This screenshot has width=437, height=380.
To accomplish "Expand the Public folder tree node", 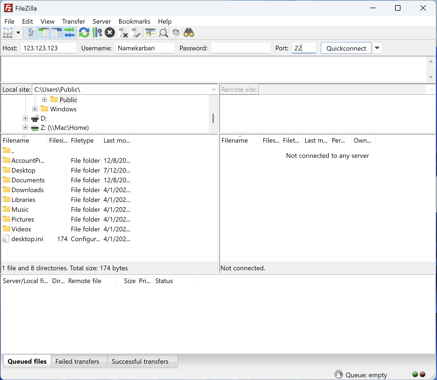I will click(44, 100).
